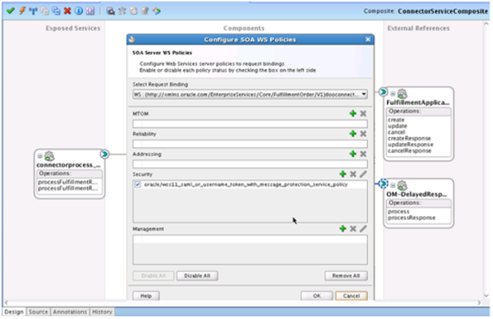493x319 pixels.
Task: Select the ConnectorServiceComposite composite name
Action: 443,11
